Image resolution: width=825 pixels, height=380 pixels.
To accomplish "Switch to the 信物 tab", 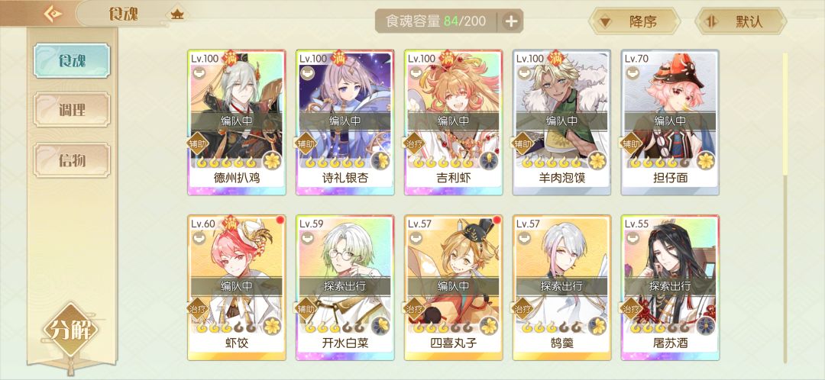I will point(72,159).
